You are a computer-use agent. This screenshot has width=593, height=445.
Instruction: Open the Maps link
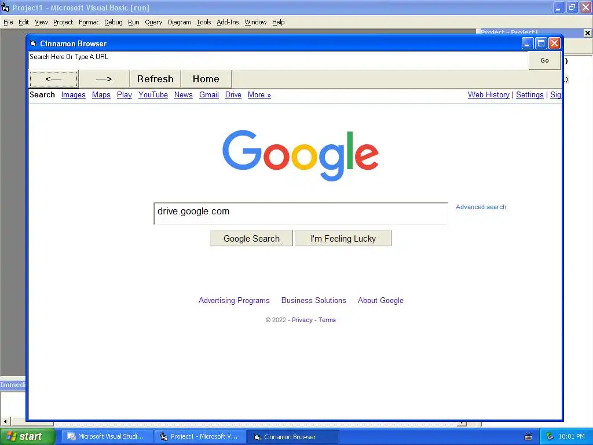tap(101, 95)
